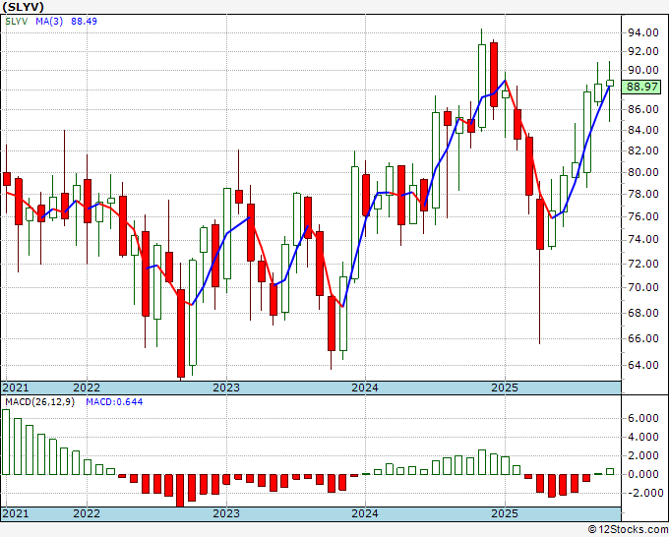Select the moving average value 88.49
Viewport: 669px width, 537px height.
pos(84,21)
